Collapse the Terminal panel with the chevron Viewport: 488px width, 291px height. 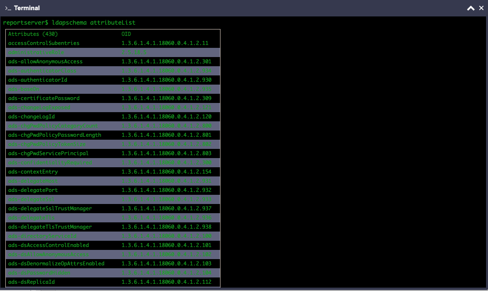471,8
